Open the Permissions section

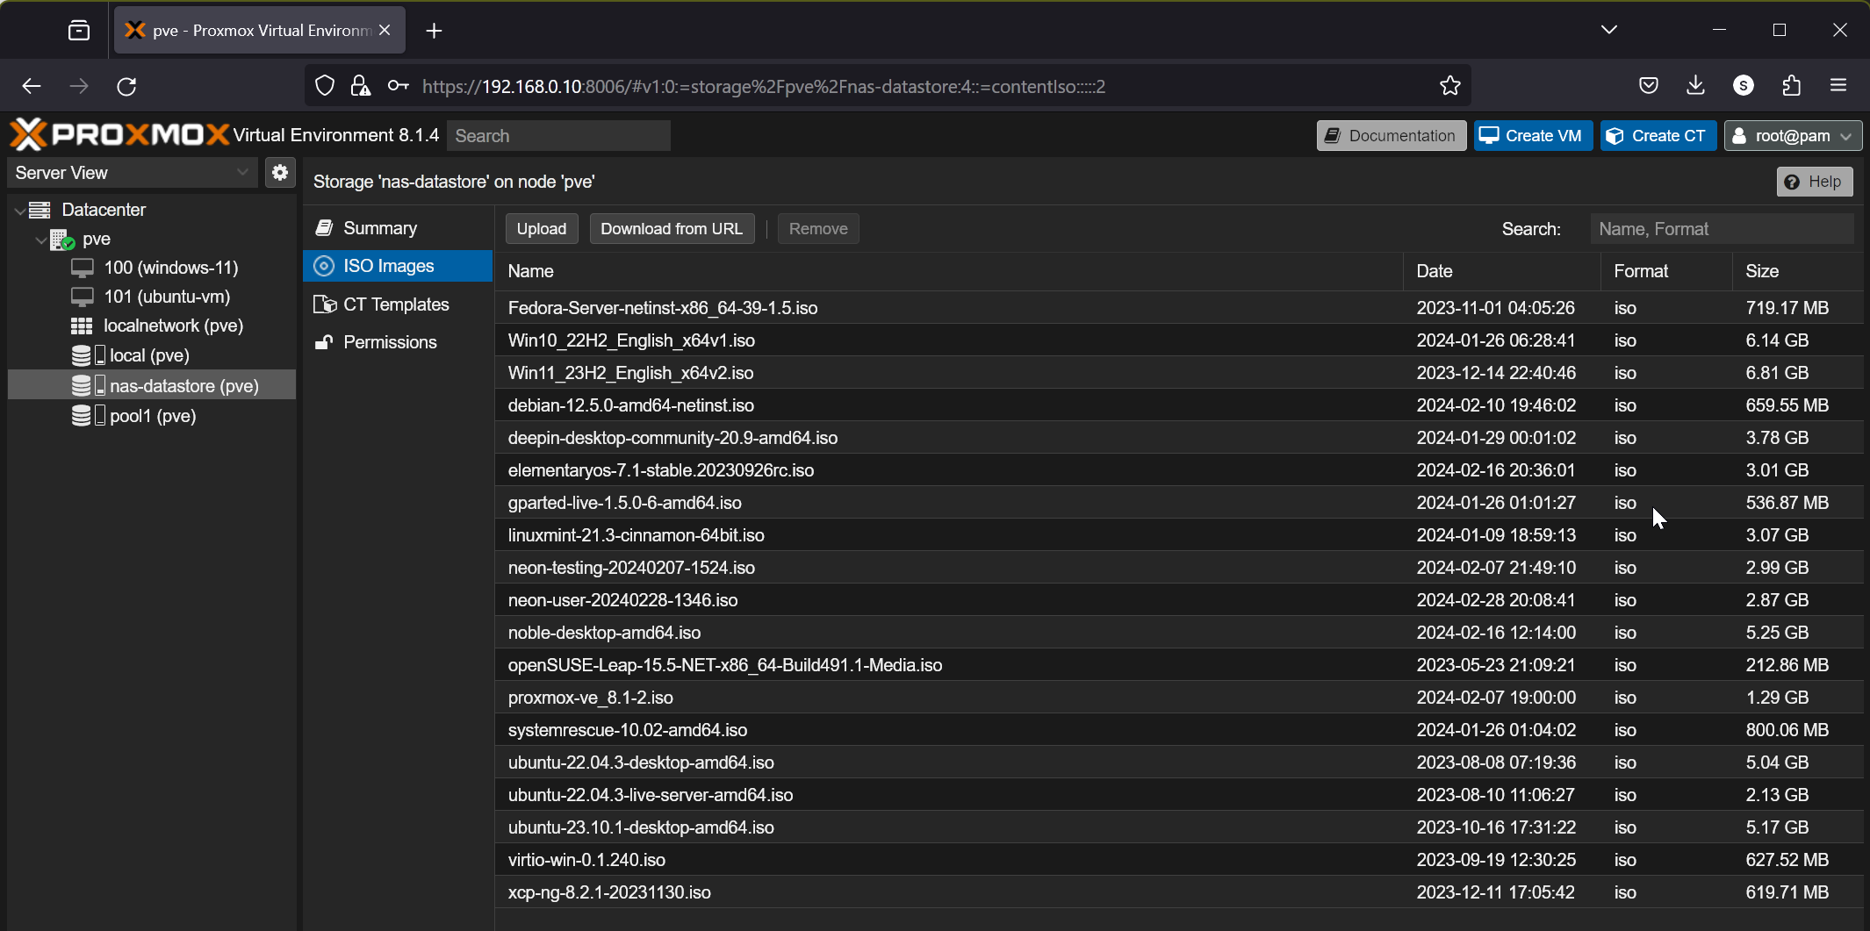click(398, 342)
